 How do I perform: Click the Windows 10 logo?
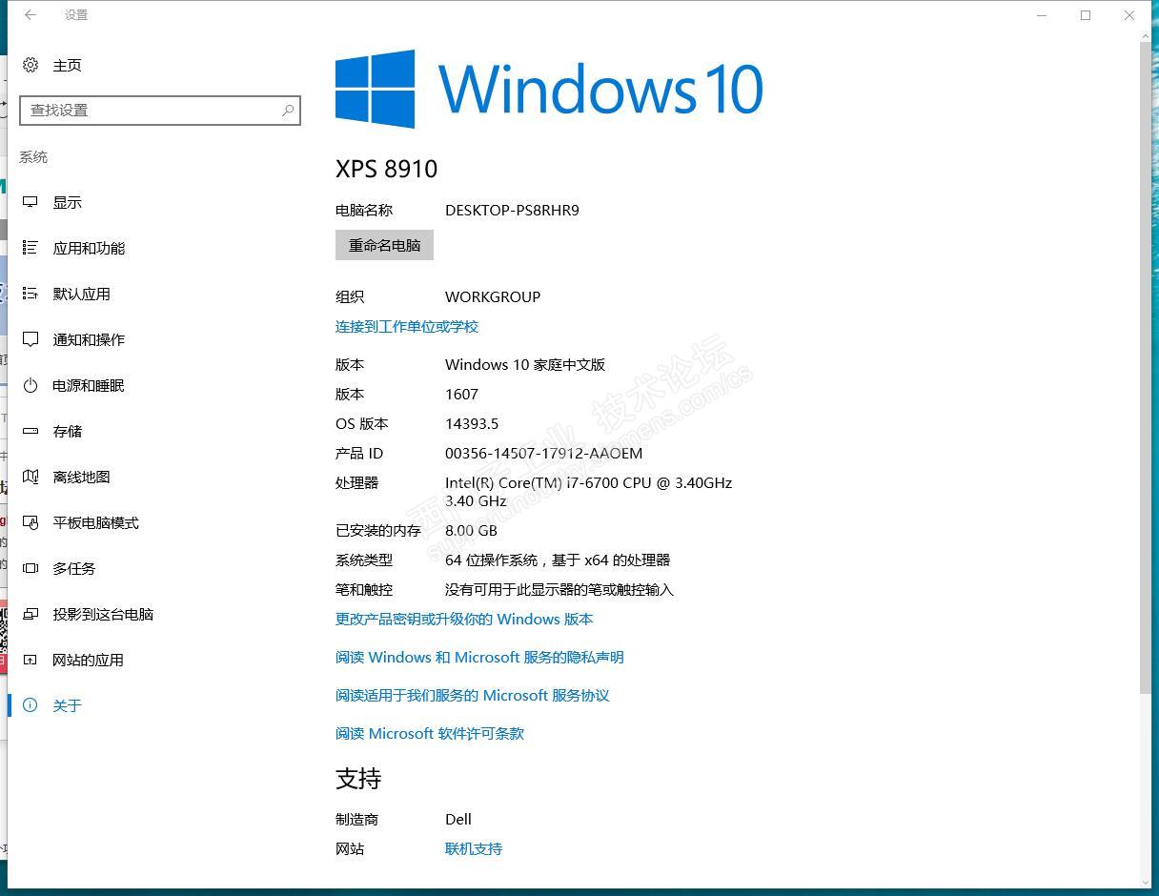[549, 89]
